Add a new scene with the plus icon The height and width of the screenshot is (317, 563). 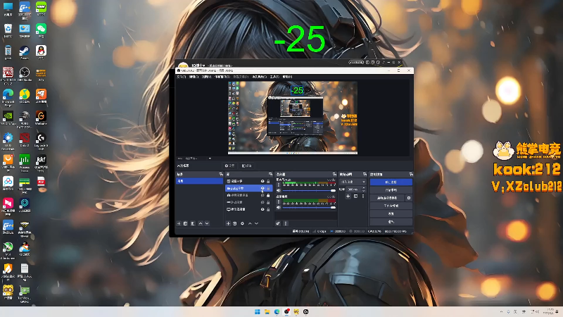click(179, 223)
